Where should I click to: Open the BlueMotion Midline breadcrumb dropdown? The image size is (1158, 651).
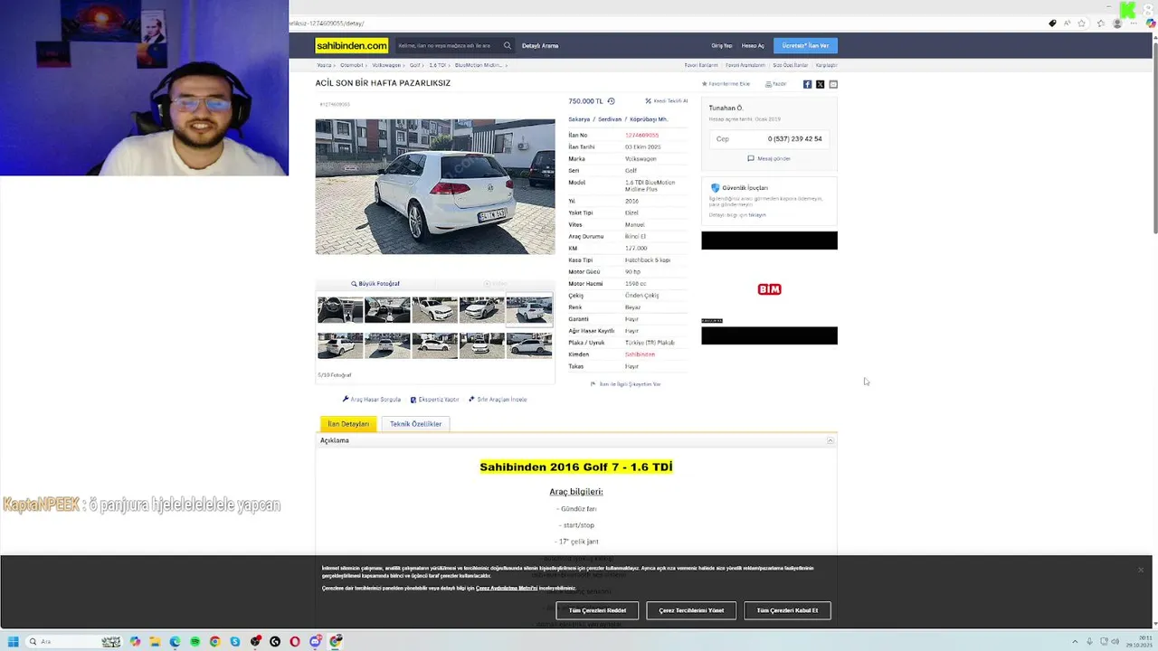(480, 65)
